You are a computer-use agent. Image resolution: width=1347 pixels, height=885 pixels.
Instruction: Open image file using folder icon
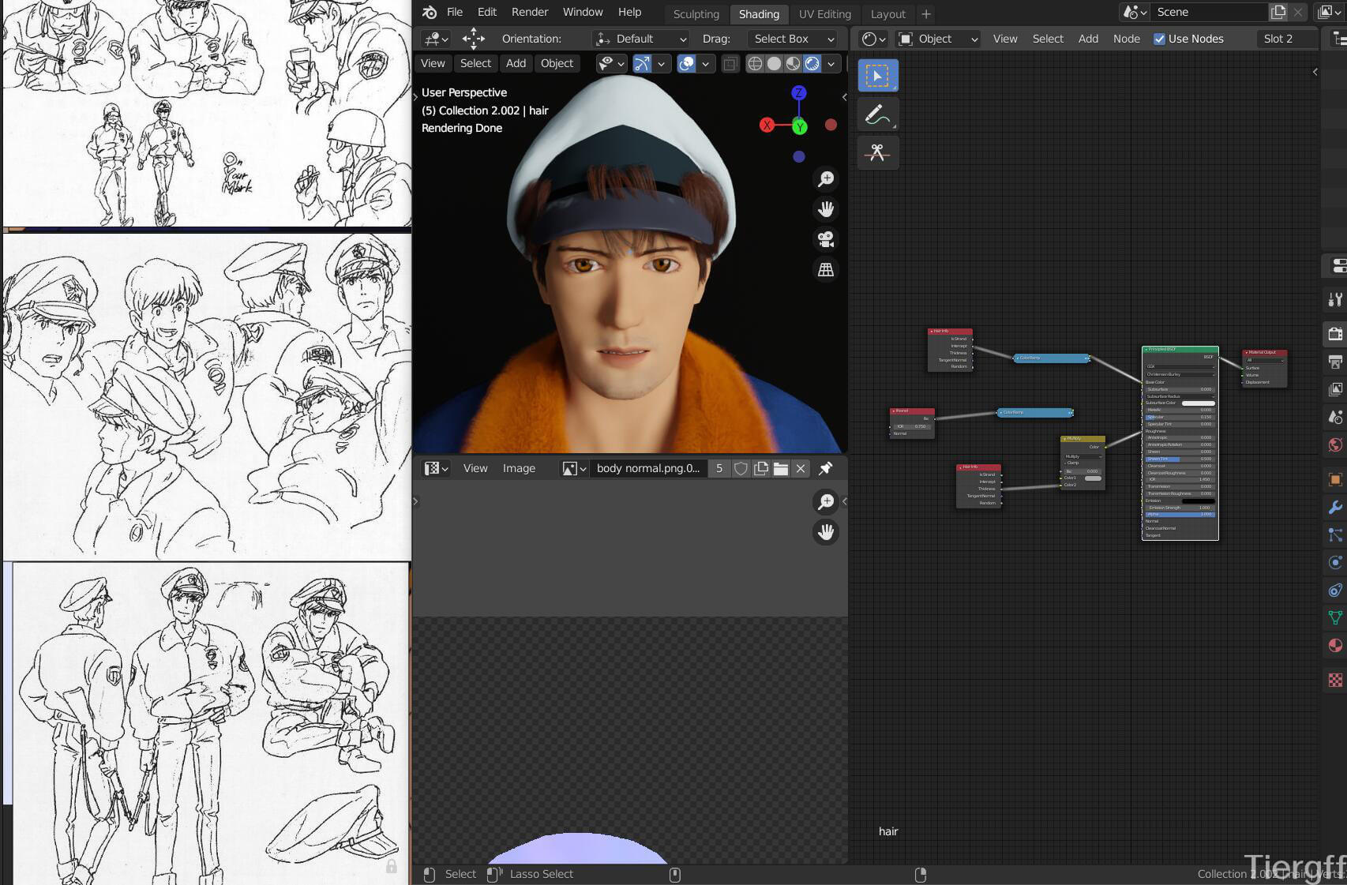(x=781, y=468)
